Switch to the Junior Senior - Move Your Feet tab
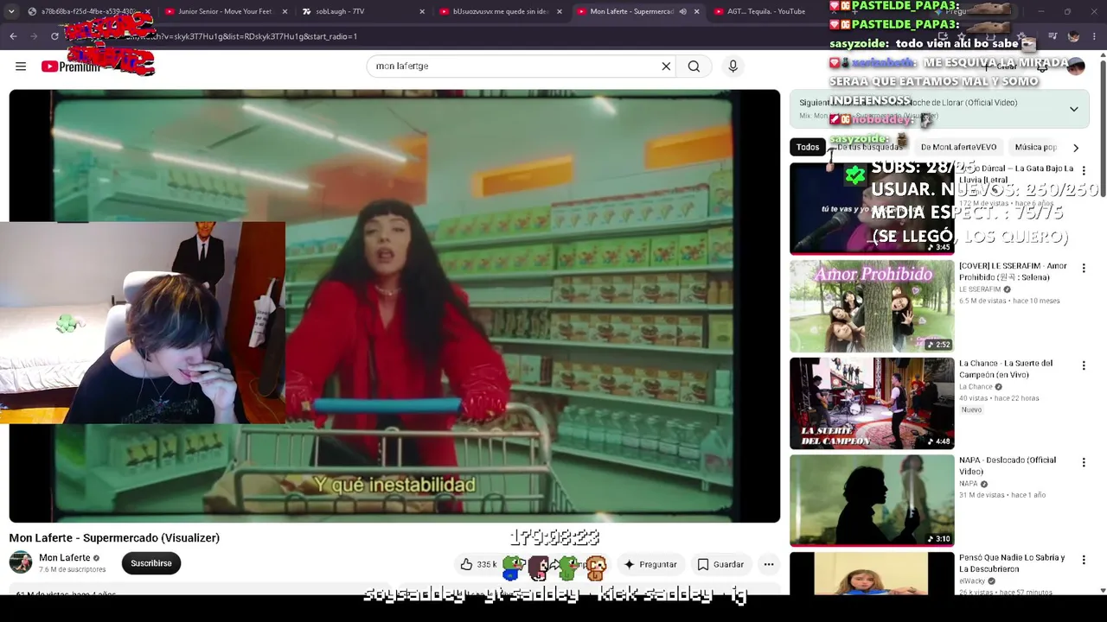This screenshot has width=1107, height=622. pos(225,12)
